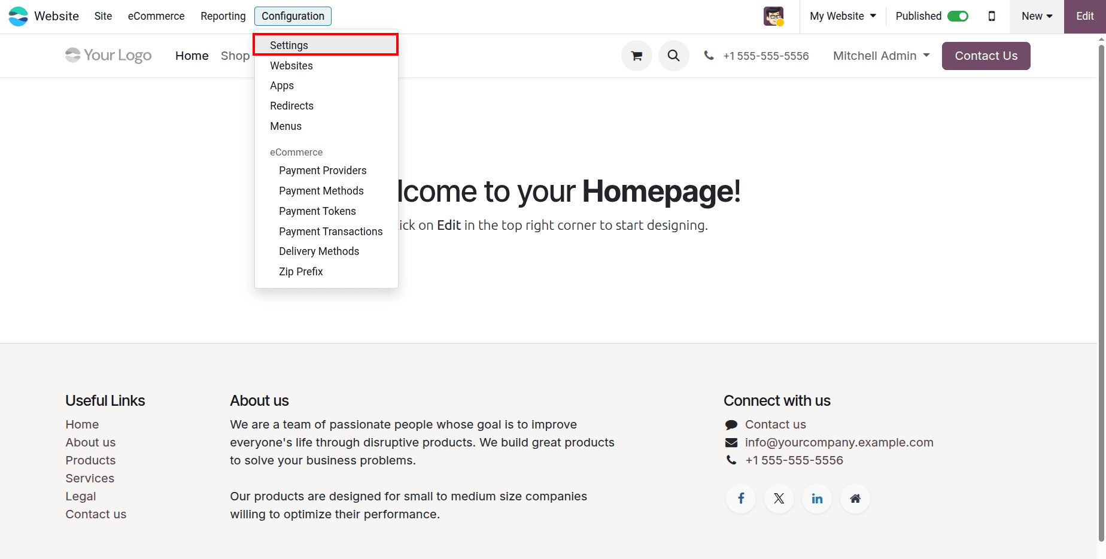Image resolution: width=1106 pixels, height=559 pixels.
Task: Click footer phone number +1 555-555-5556
Action: [794, 460]
